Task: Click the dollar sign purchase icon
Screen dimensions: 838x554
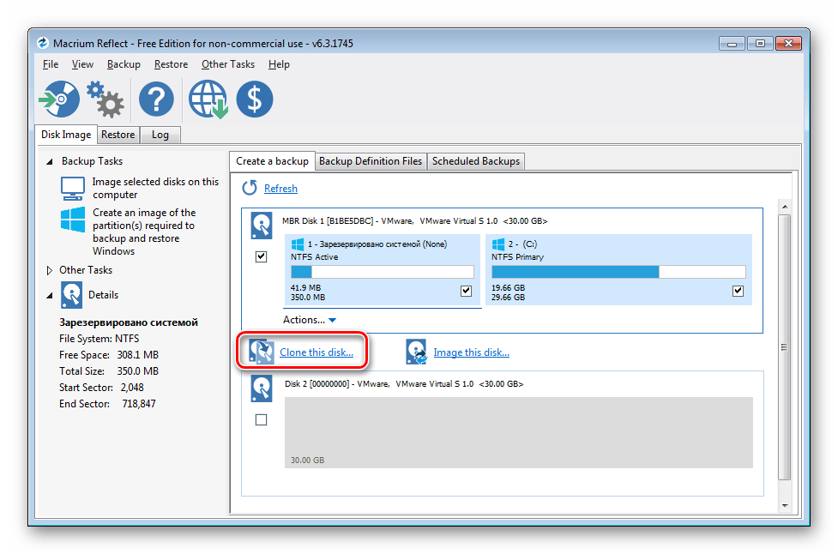Action: tap(255, 99)
